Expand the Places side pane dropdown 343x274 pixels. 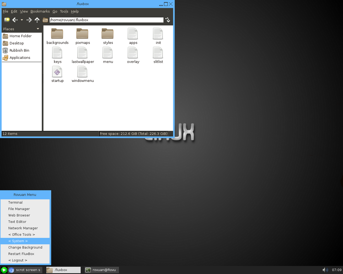(38, 29)
